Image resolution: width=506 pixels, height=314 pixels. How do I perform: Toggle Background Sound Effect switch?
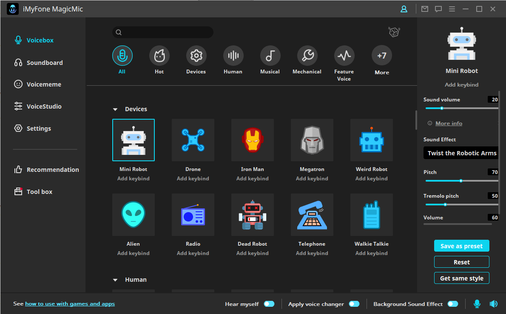coord(453,304)
